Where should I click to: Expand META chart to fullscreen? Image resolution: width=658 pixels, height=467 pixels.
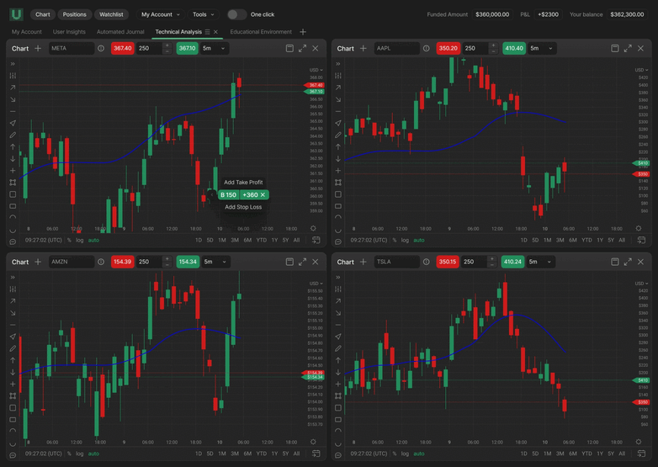[x=303, y=48]
